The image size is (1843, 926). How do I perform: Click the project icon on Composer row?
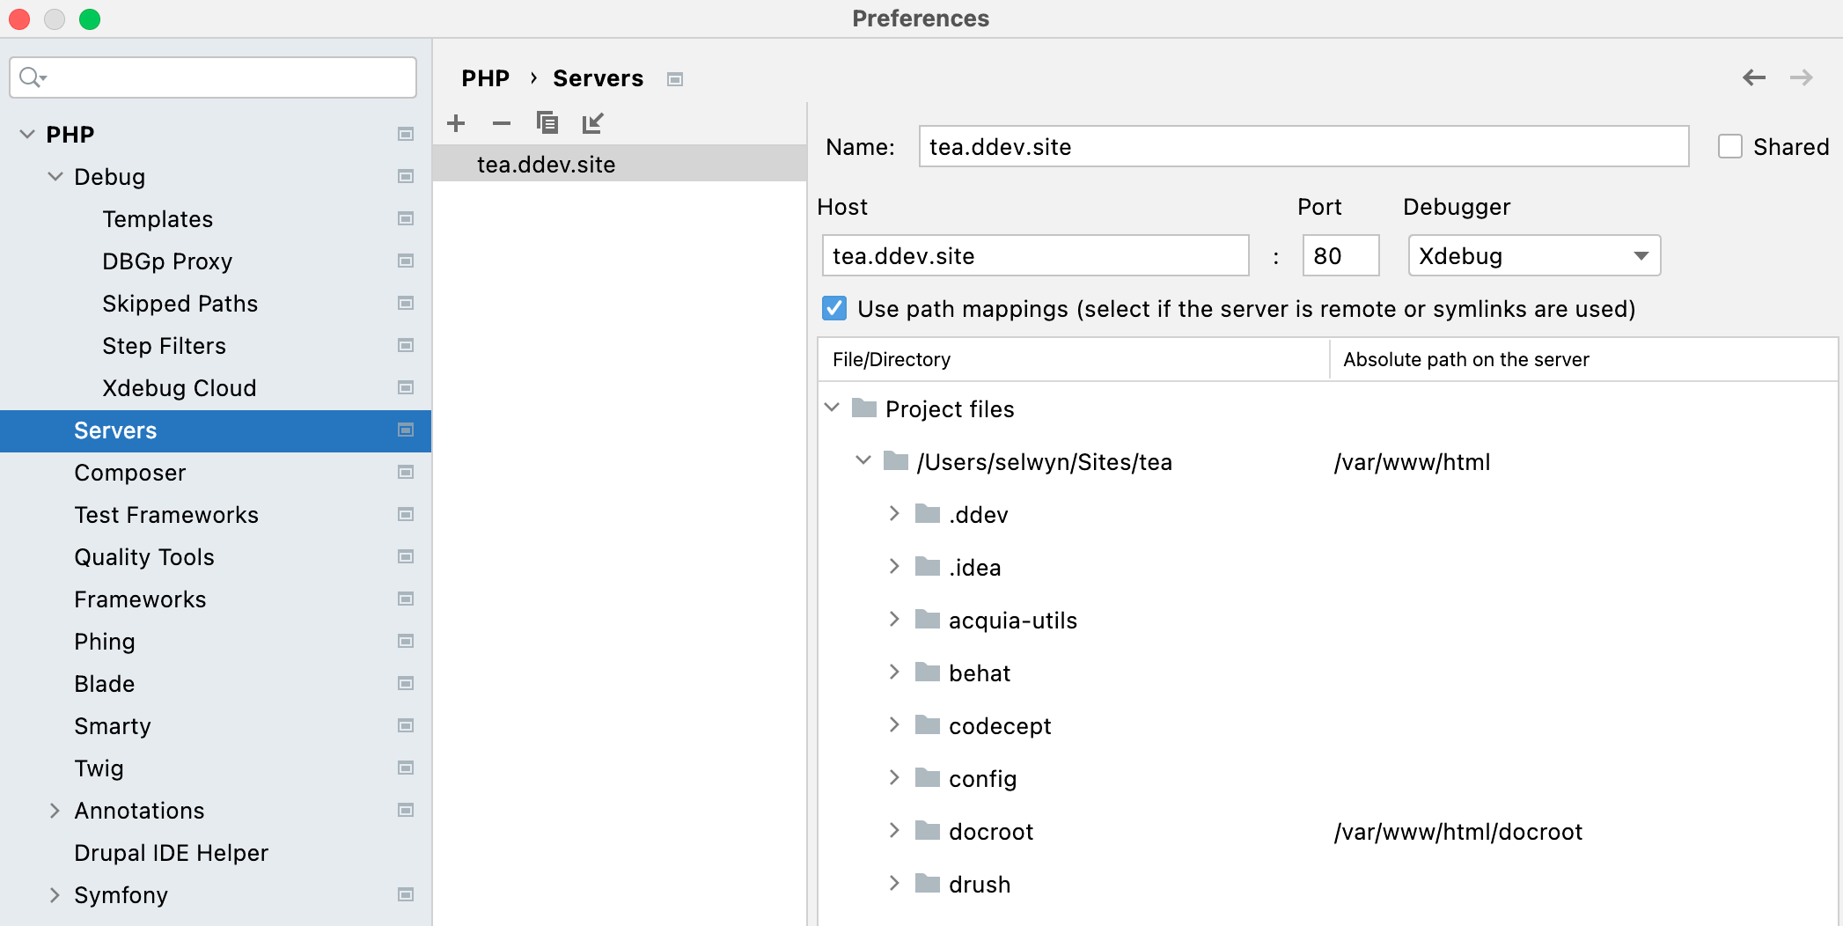click(x=406, y=472)
